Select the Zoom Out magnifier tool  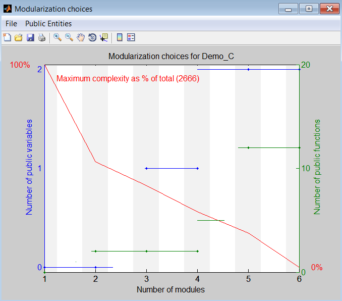click(69, 37)
